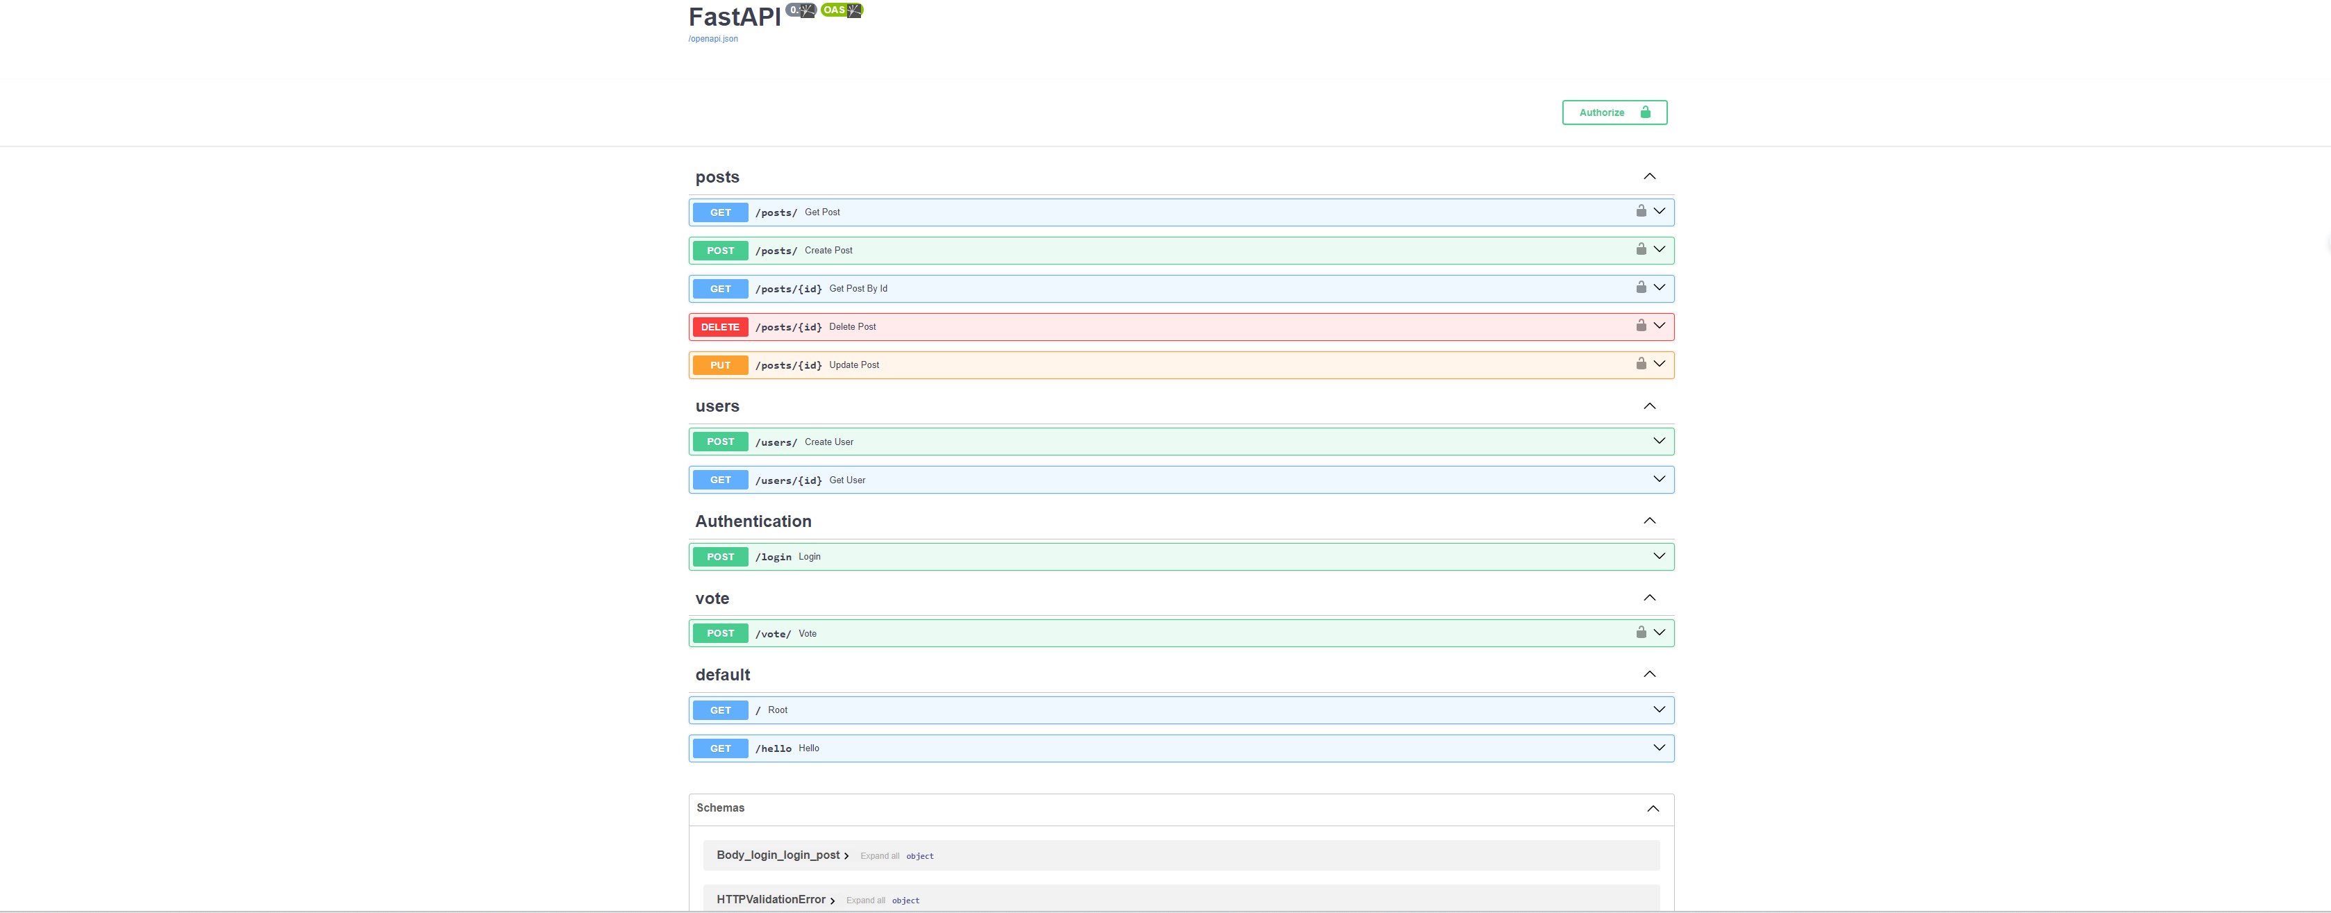Click GET badge of /posts/ Get Post
The width and height of the screenshot is (2331, 913).
(x=720, y=212)
